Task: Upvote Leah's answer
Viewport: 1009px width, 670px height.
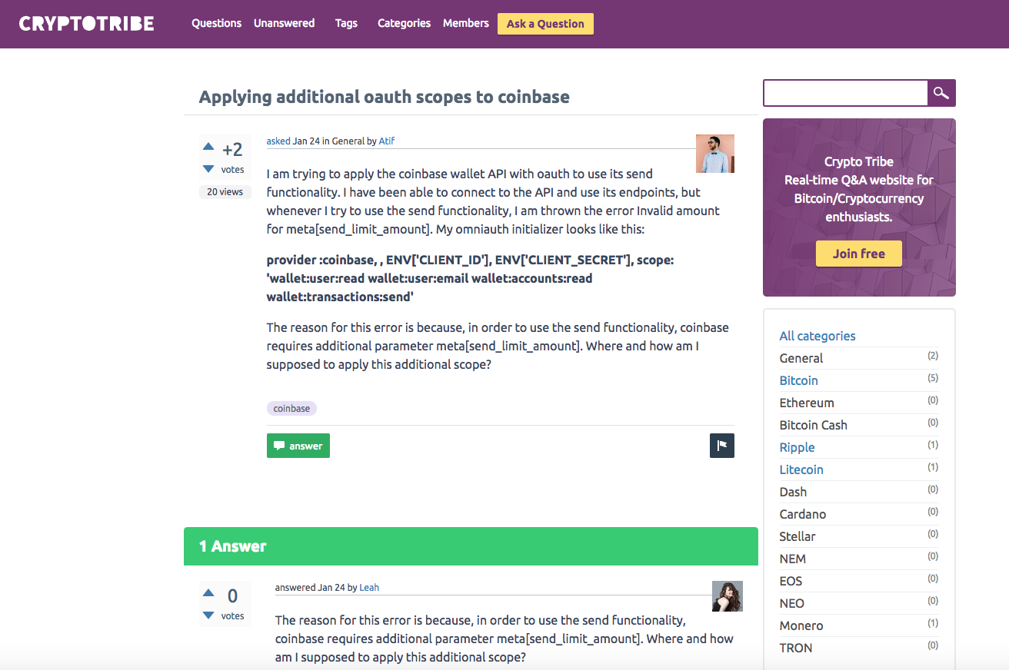Action: [208, 592]
